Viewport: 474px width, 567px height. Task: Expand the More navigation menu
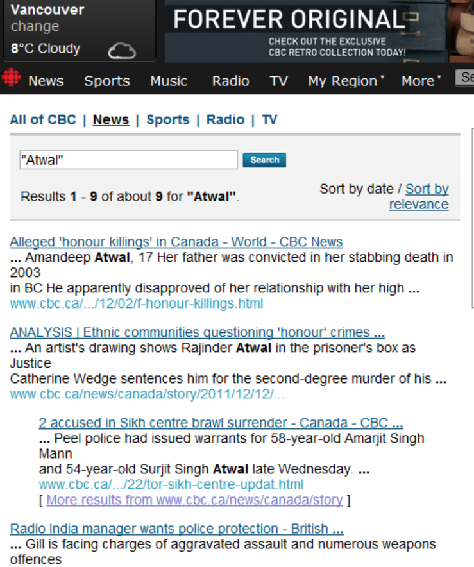(421, 81)
